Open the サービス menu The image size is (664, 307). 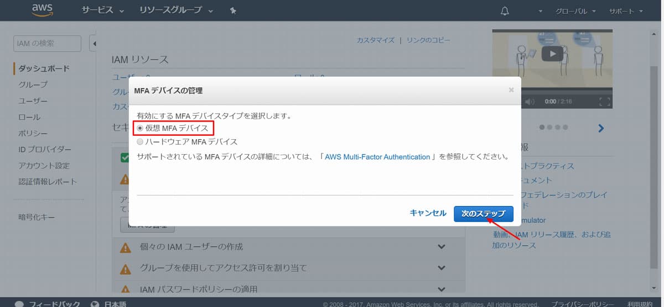(103, 10)
